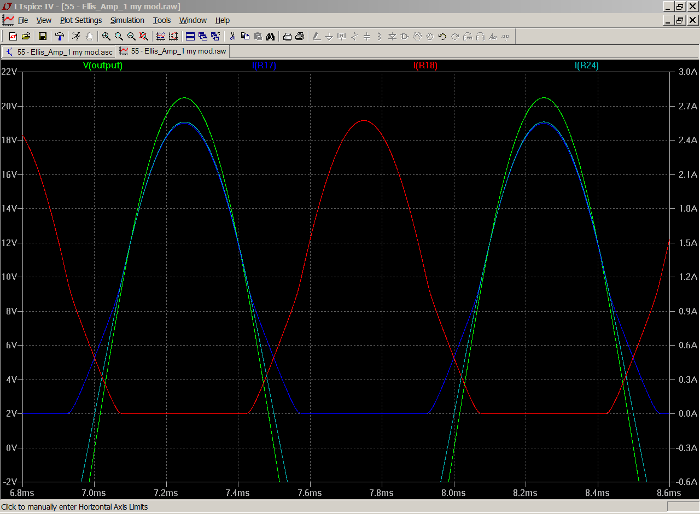Viewport: 700px width, 514px height.
Task: Click the Cascade windows icon
Action: point(203,36)
